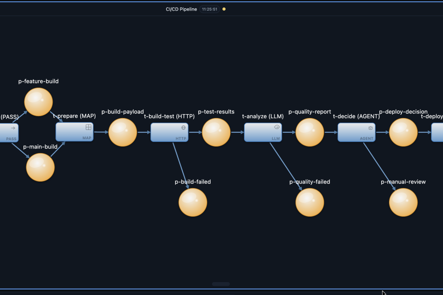
Task: Click the globe icon on t-build-test HTTP node
Action: (183, 128)
